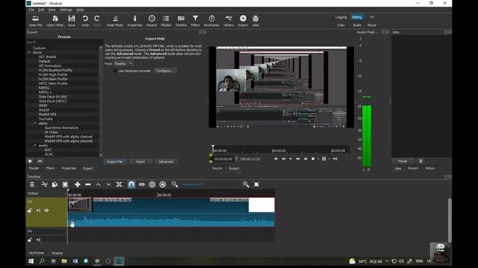The height and width of the screenshot is (268, 478).
Task: Click the Open Other toolbar icon
Action: (55, 21)
